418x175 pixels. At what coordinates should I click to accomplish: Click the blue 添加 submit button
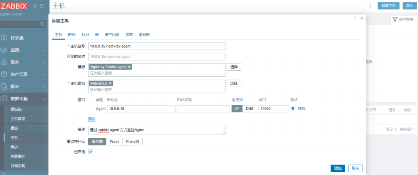(x=338, y=169)
